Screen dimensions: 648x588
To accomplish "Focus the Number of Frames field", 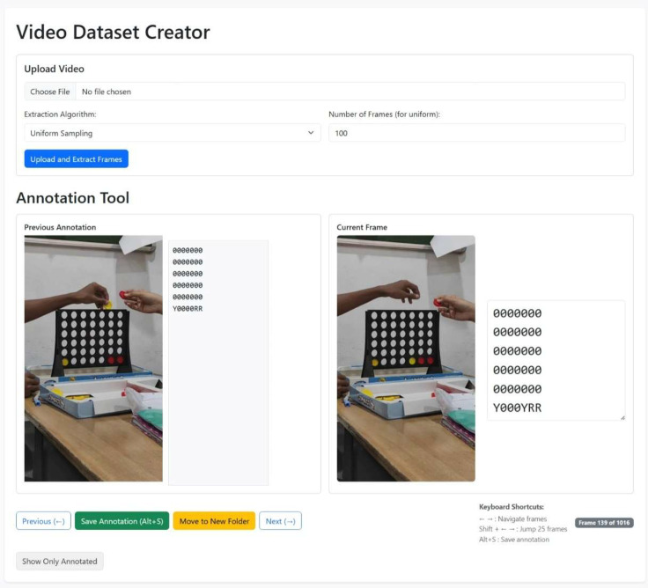I will tap(476, 133).
